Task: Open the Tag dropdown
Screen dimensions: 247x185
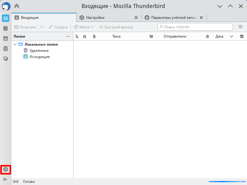Action: coord(84,27)
